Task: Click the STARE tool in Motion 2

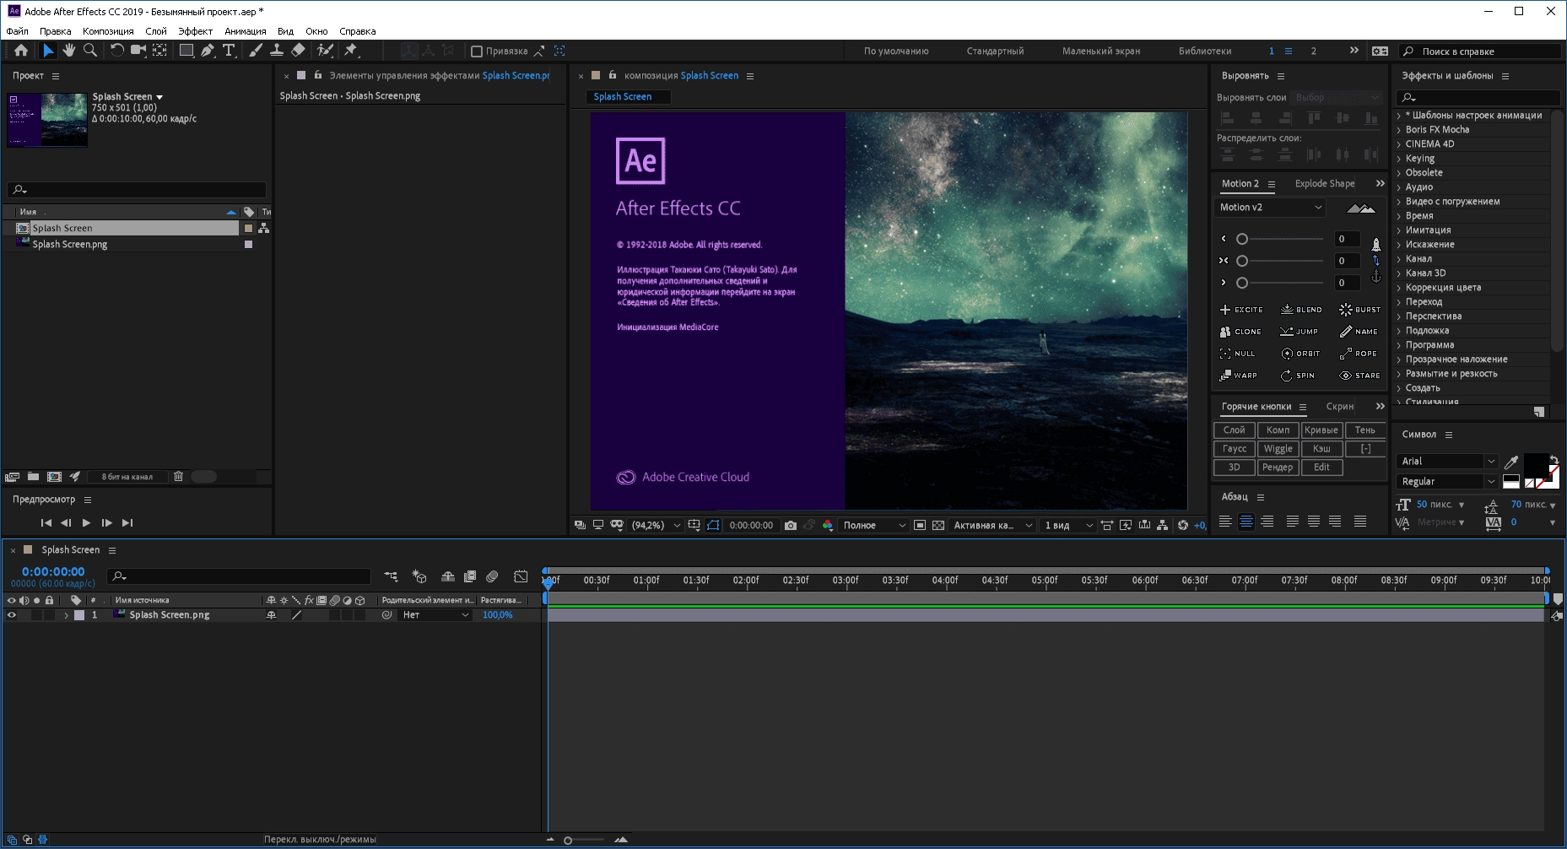Action: [x=1360, y=376]
